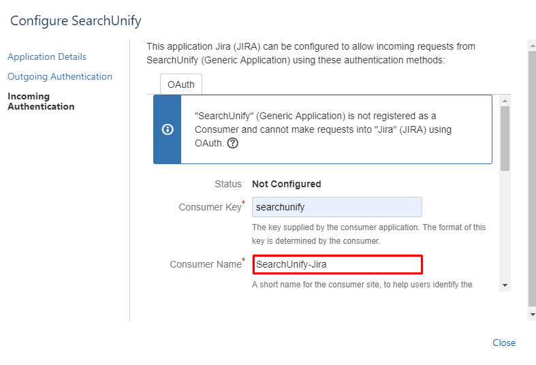This screenshot has width=536, height=365.
Task: Click the Consumer Key label
Action: [x=210, y=207]
